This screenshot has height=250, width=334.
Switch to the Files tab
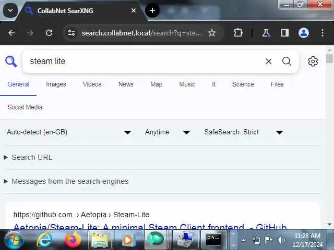tap(277, 84)
